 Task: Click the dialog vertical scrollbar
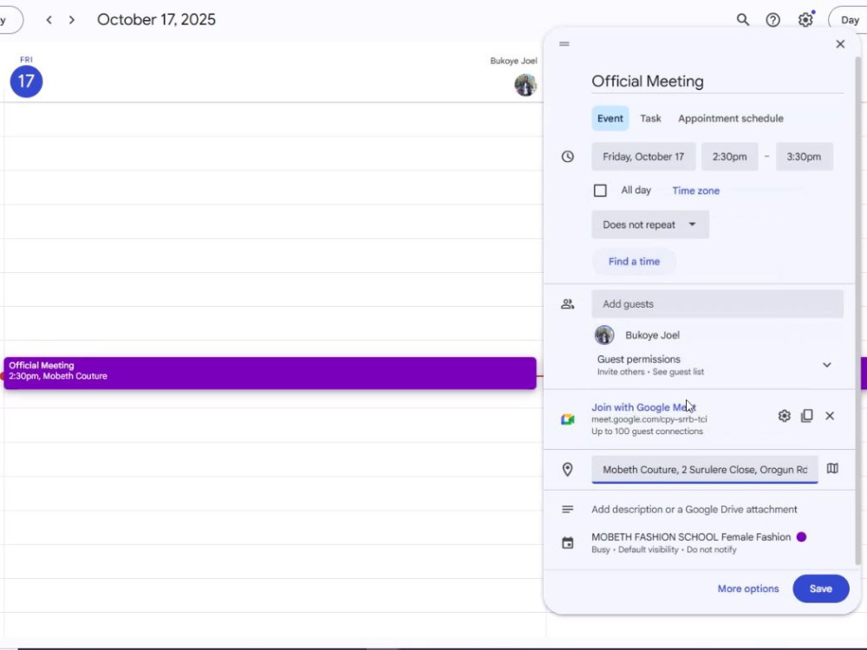click(858, 309)
